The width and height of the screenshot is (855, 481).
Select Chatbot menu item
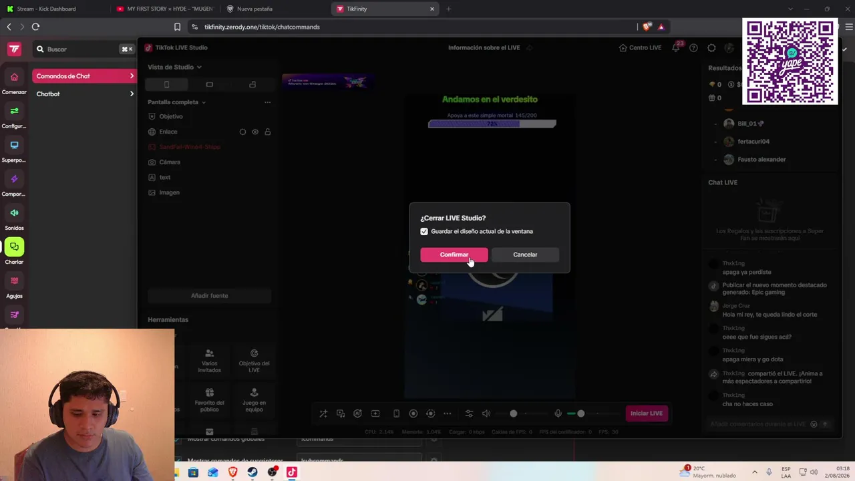[x=84, y=94]
